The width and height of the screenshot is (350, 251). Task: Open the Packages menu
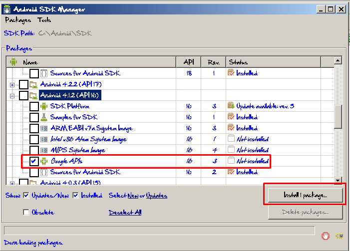click(18, 20)
